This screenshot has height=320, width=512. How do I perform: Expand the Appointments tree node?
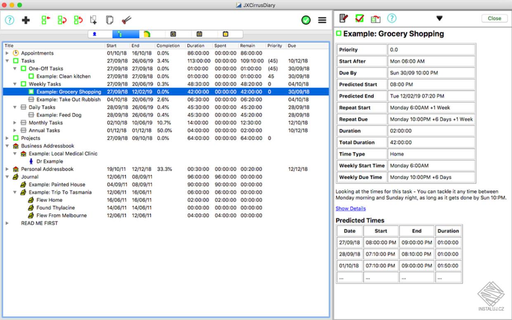pos(7,53)
